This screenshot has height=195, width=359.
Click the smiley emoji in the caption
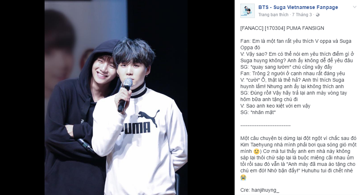[x=257, y=151]
